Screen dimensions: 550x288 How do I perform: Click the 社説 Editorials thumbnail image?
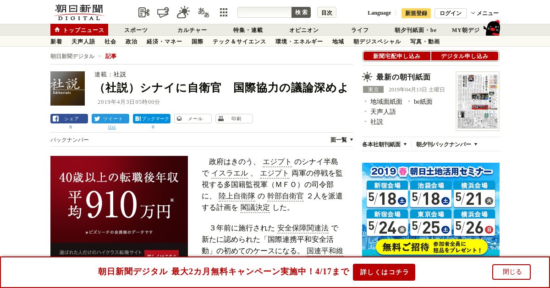click(67, 88)
